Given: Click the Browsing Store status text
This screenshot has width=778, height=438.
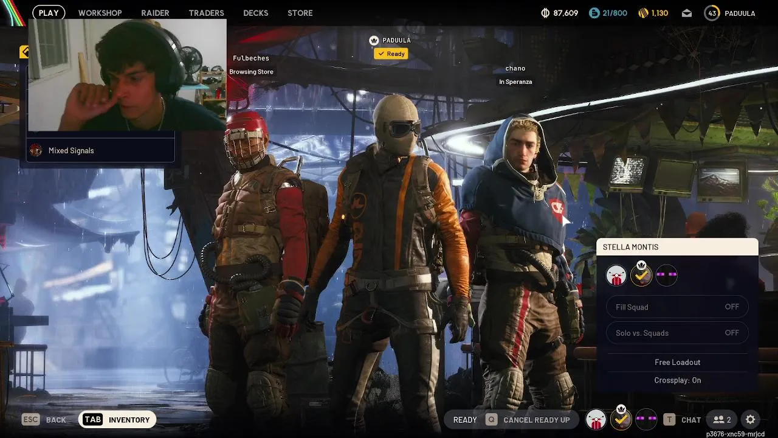Looking at the screenshot, I should pos(251,72).
